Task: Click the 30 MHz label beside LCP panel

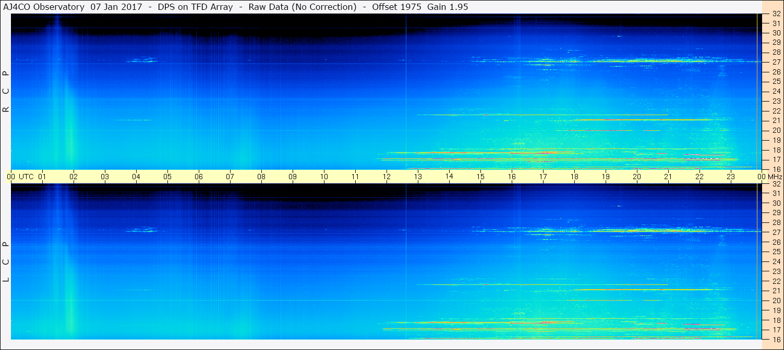Action: 776,203
